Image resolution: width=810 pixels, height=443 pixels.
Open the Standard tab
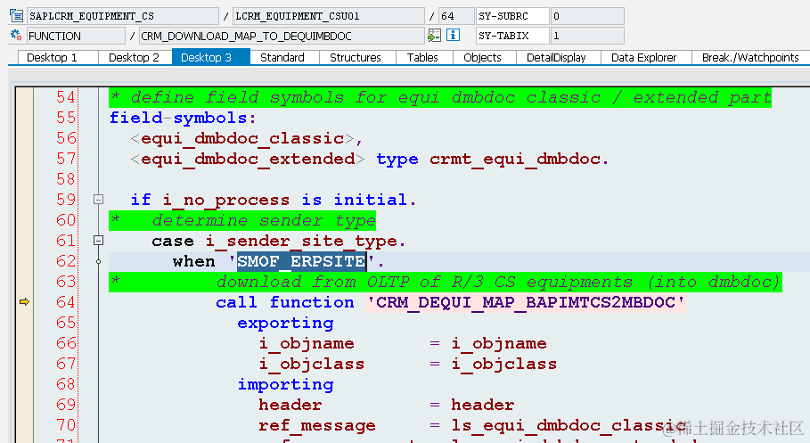click(282, 57)
